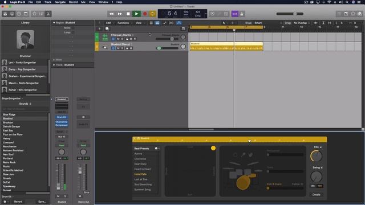
Task: Click the Swing knob
Action: click(316, 177)
